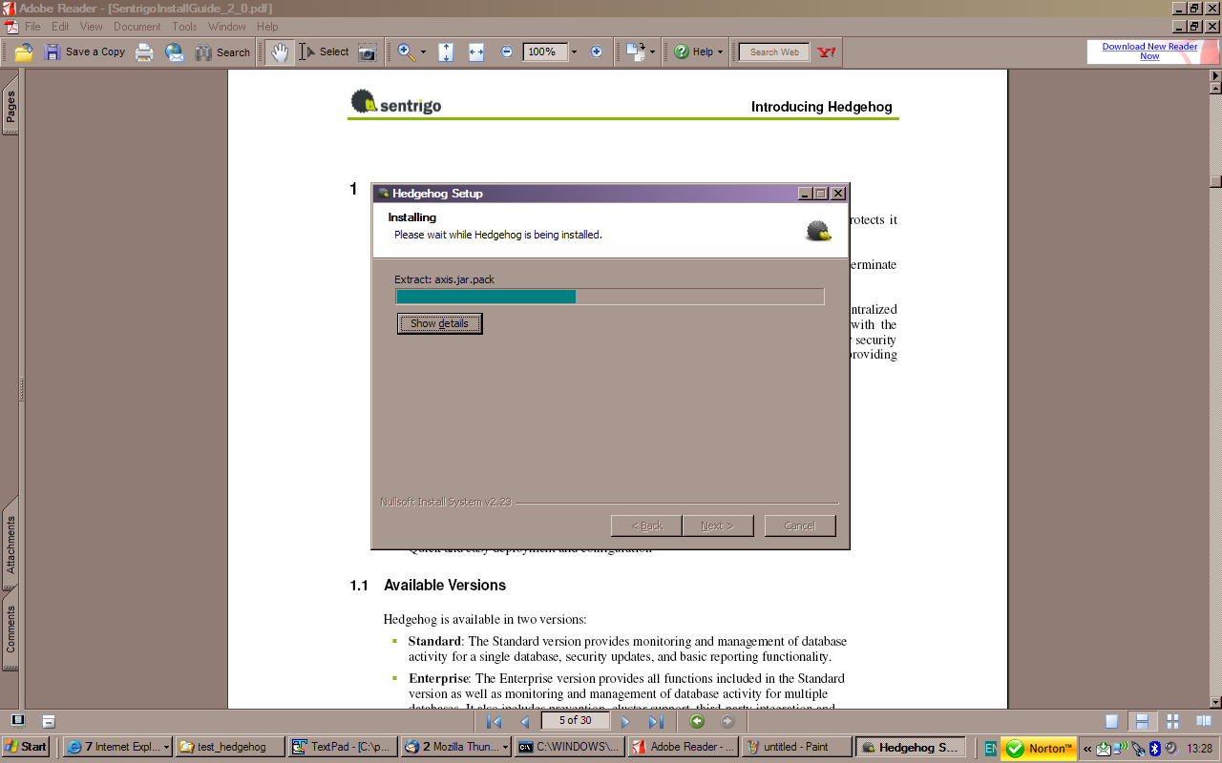
Task: Click Save a Copy in toolbar
Action: [85, 52]
